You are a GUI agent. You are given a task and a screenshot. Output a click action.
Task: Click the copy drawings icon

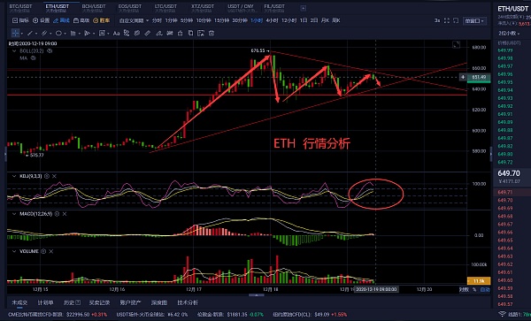click(190, 33)
